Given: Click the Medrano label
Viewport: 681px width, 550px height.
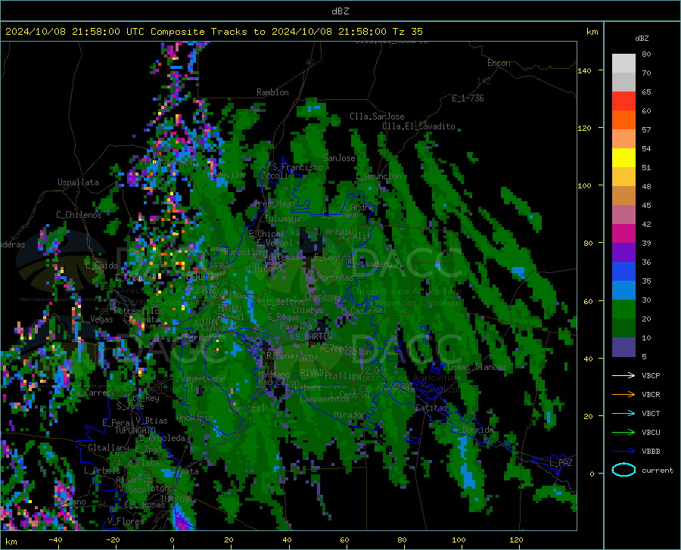Looking at the screenshot, I should 274,374.
